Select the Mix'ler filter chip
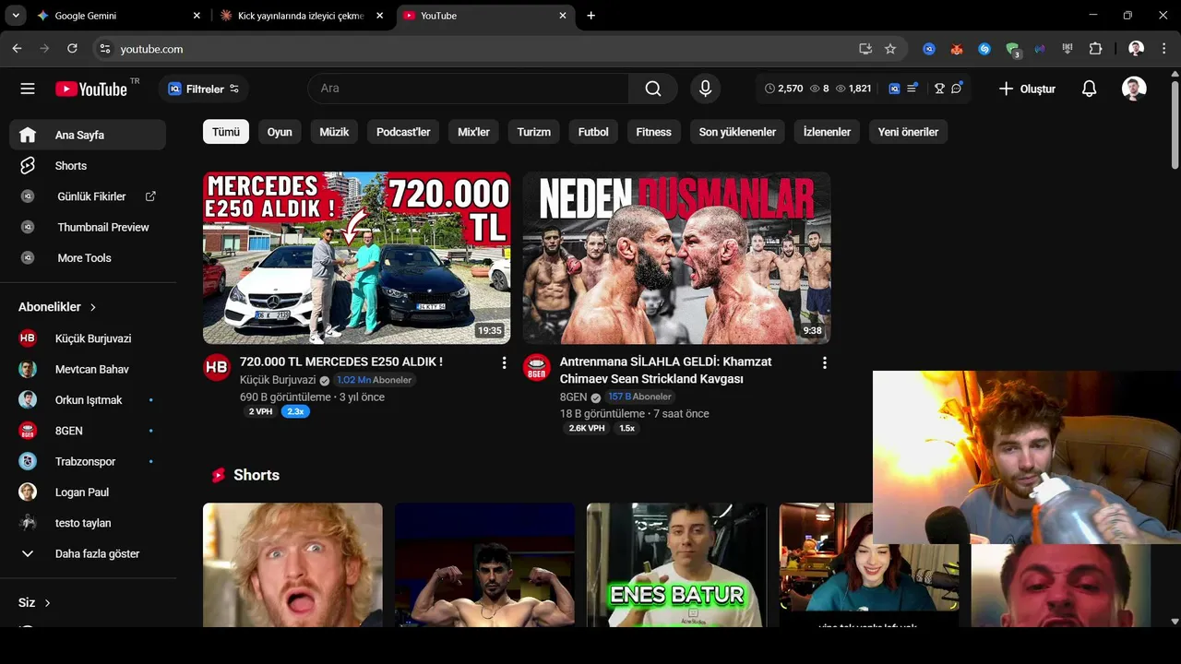 [474, 132]
